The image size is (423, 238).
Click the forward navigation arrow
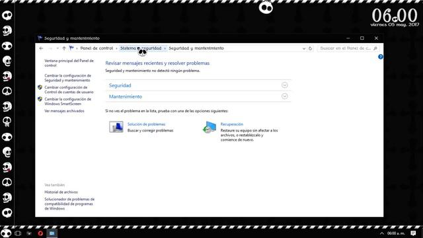point(50,48)
